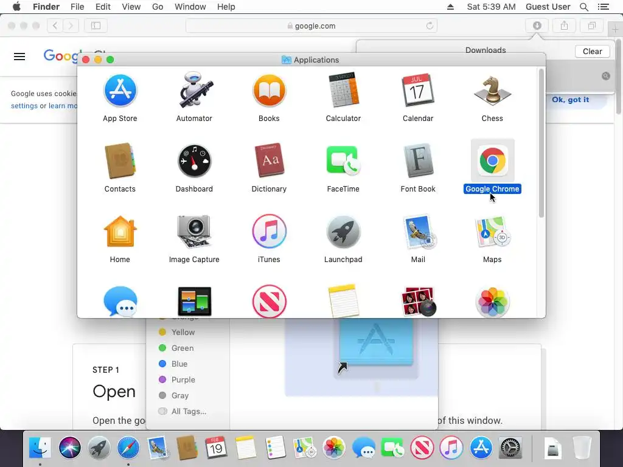Click the "Ok, got it" cookie button
Viewport: 623px width, 467px height.
pyautogui.click(x=570, y=100)
